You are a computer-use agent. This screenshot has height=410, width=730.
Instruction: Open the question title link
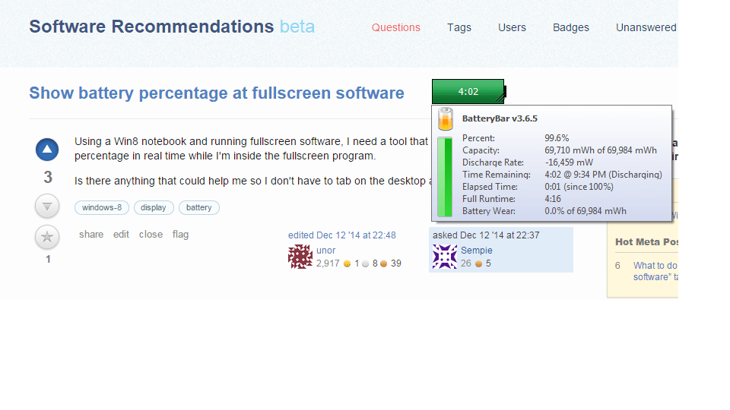click(217, 93)
